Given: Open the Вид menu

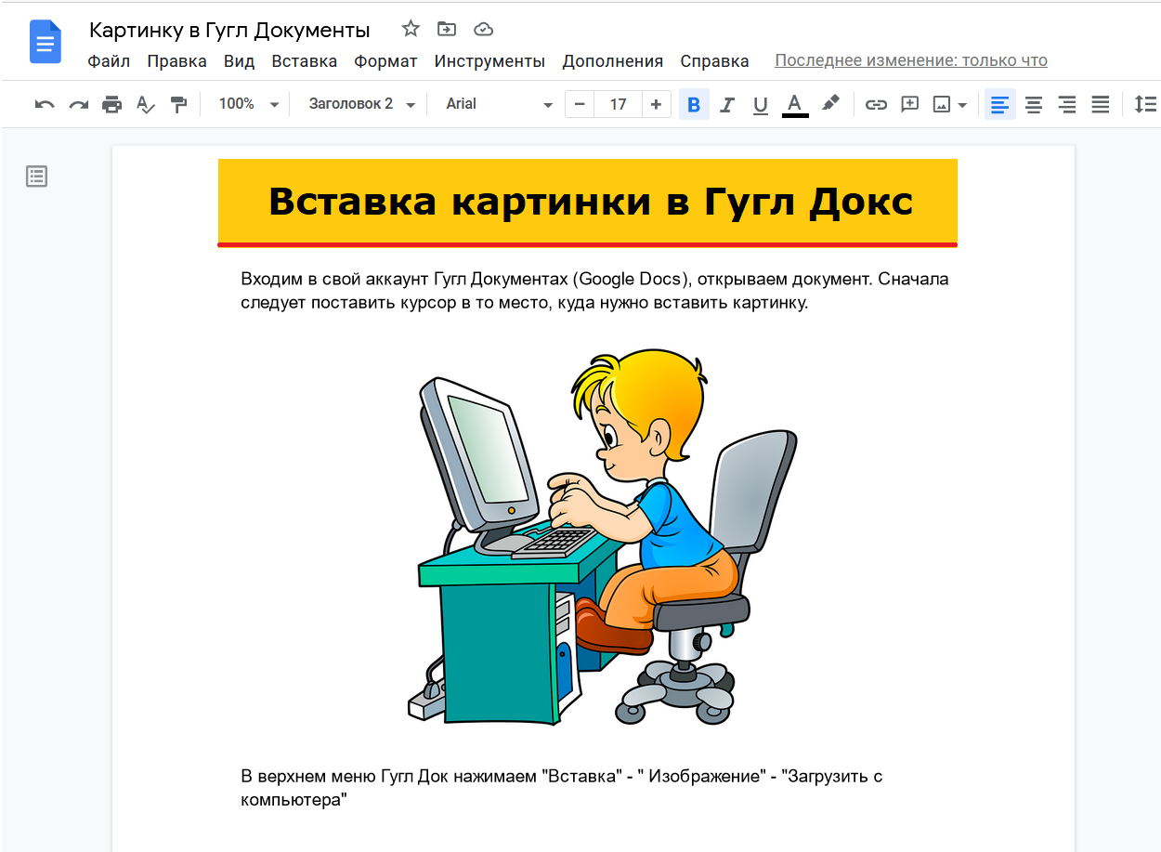Looking at the screenshot, I should [x=239, y=61].
